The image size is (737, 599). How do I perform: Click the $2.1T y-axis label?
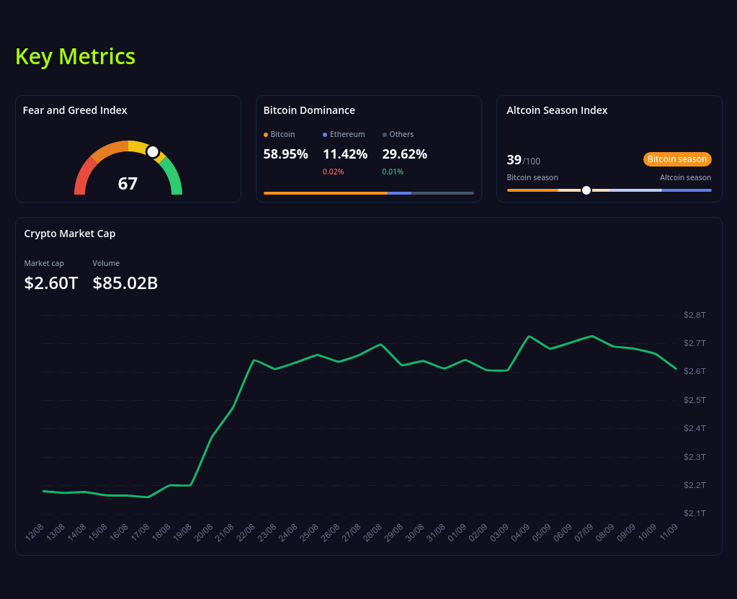(x=694, y=513)
